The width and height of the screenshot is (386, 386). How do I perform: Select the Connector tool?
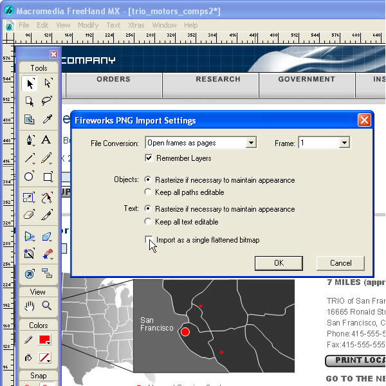(x=47, y=273)
